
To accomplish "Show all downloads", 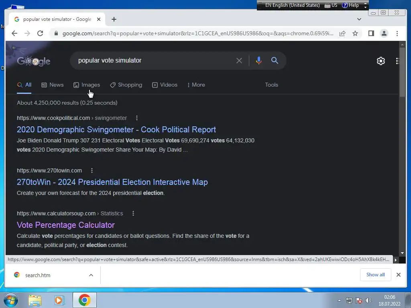I will pyautogui.click(x=375, y=275).
